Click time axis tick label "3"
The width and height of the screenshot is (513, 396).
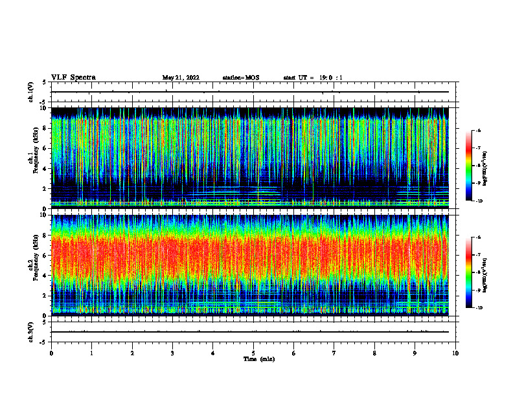[172, 353]
